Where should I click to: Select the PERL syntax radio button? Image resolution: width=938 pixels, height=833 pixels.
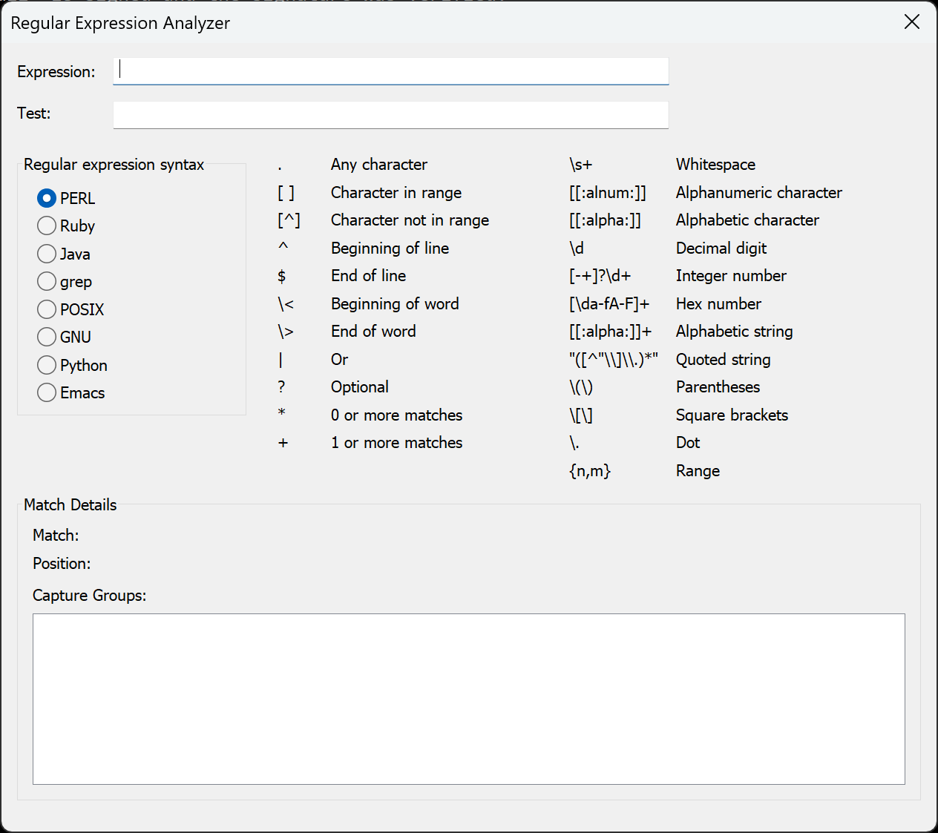[66, 198]
